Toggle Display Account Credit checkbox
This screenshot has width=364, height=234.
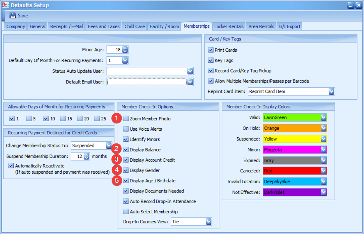click(x=126, y=160)
